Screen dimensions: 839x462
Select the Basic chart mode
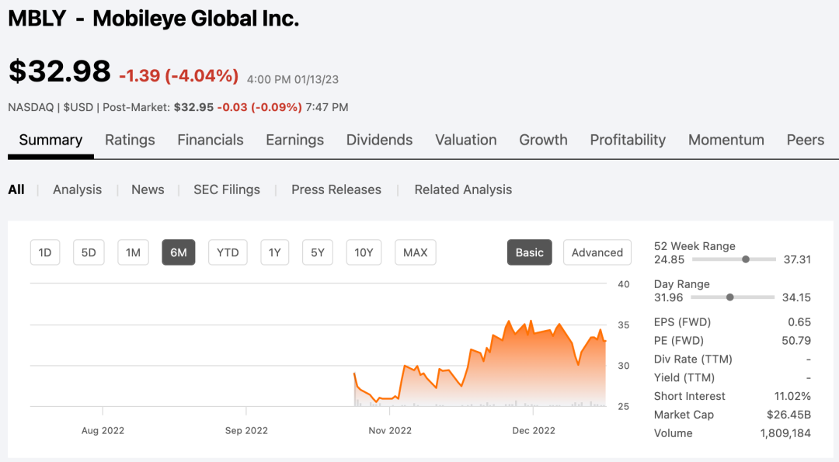tap(530, 252)
